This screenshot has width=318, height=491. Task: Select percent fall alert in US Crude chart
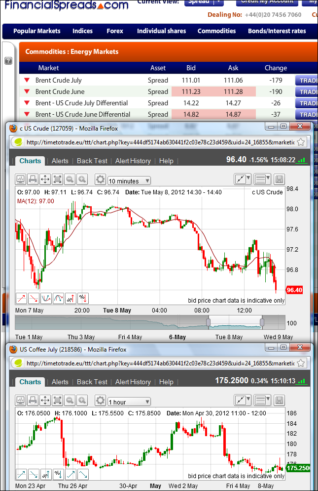coord(83,299)
